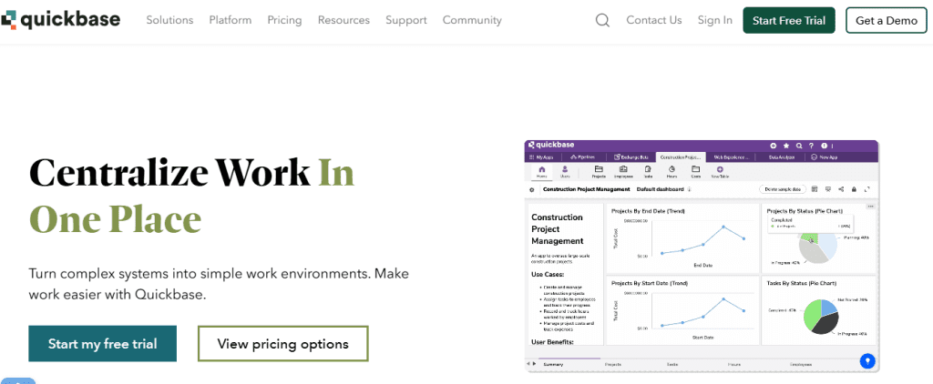Click the share icon in dashboard toolbar
The width and height of the screenshot is (933, 384).
tap(841, 189)
